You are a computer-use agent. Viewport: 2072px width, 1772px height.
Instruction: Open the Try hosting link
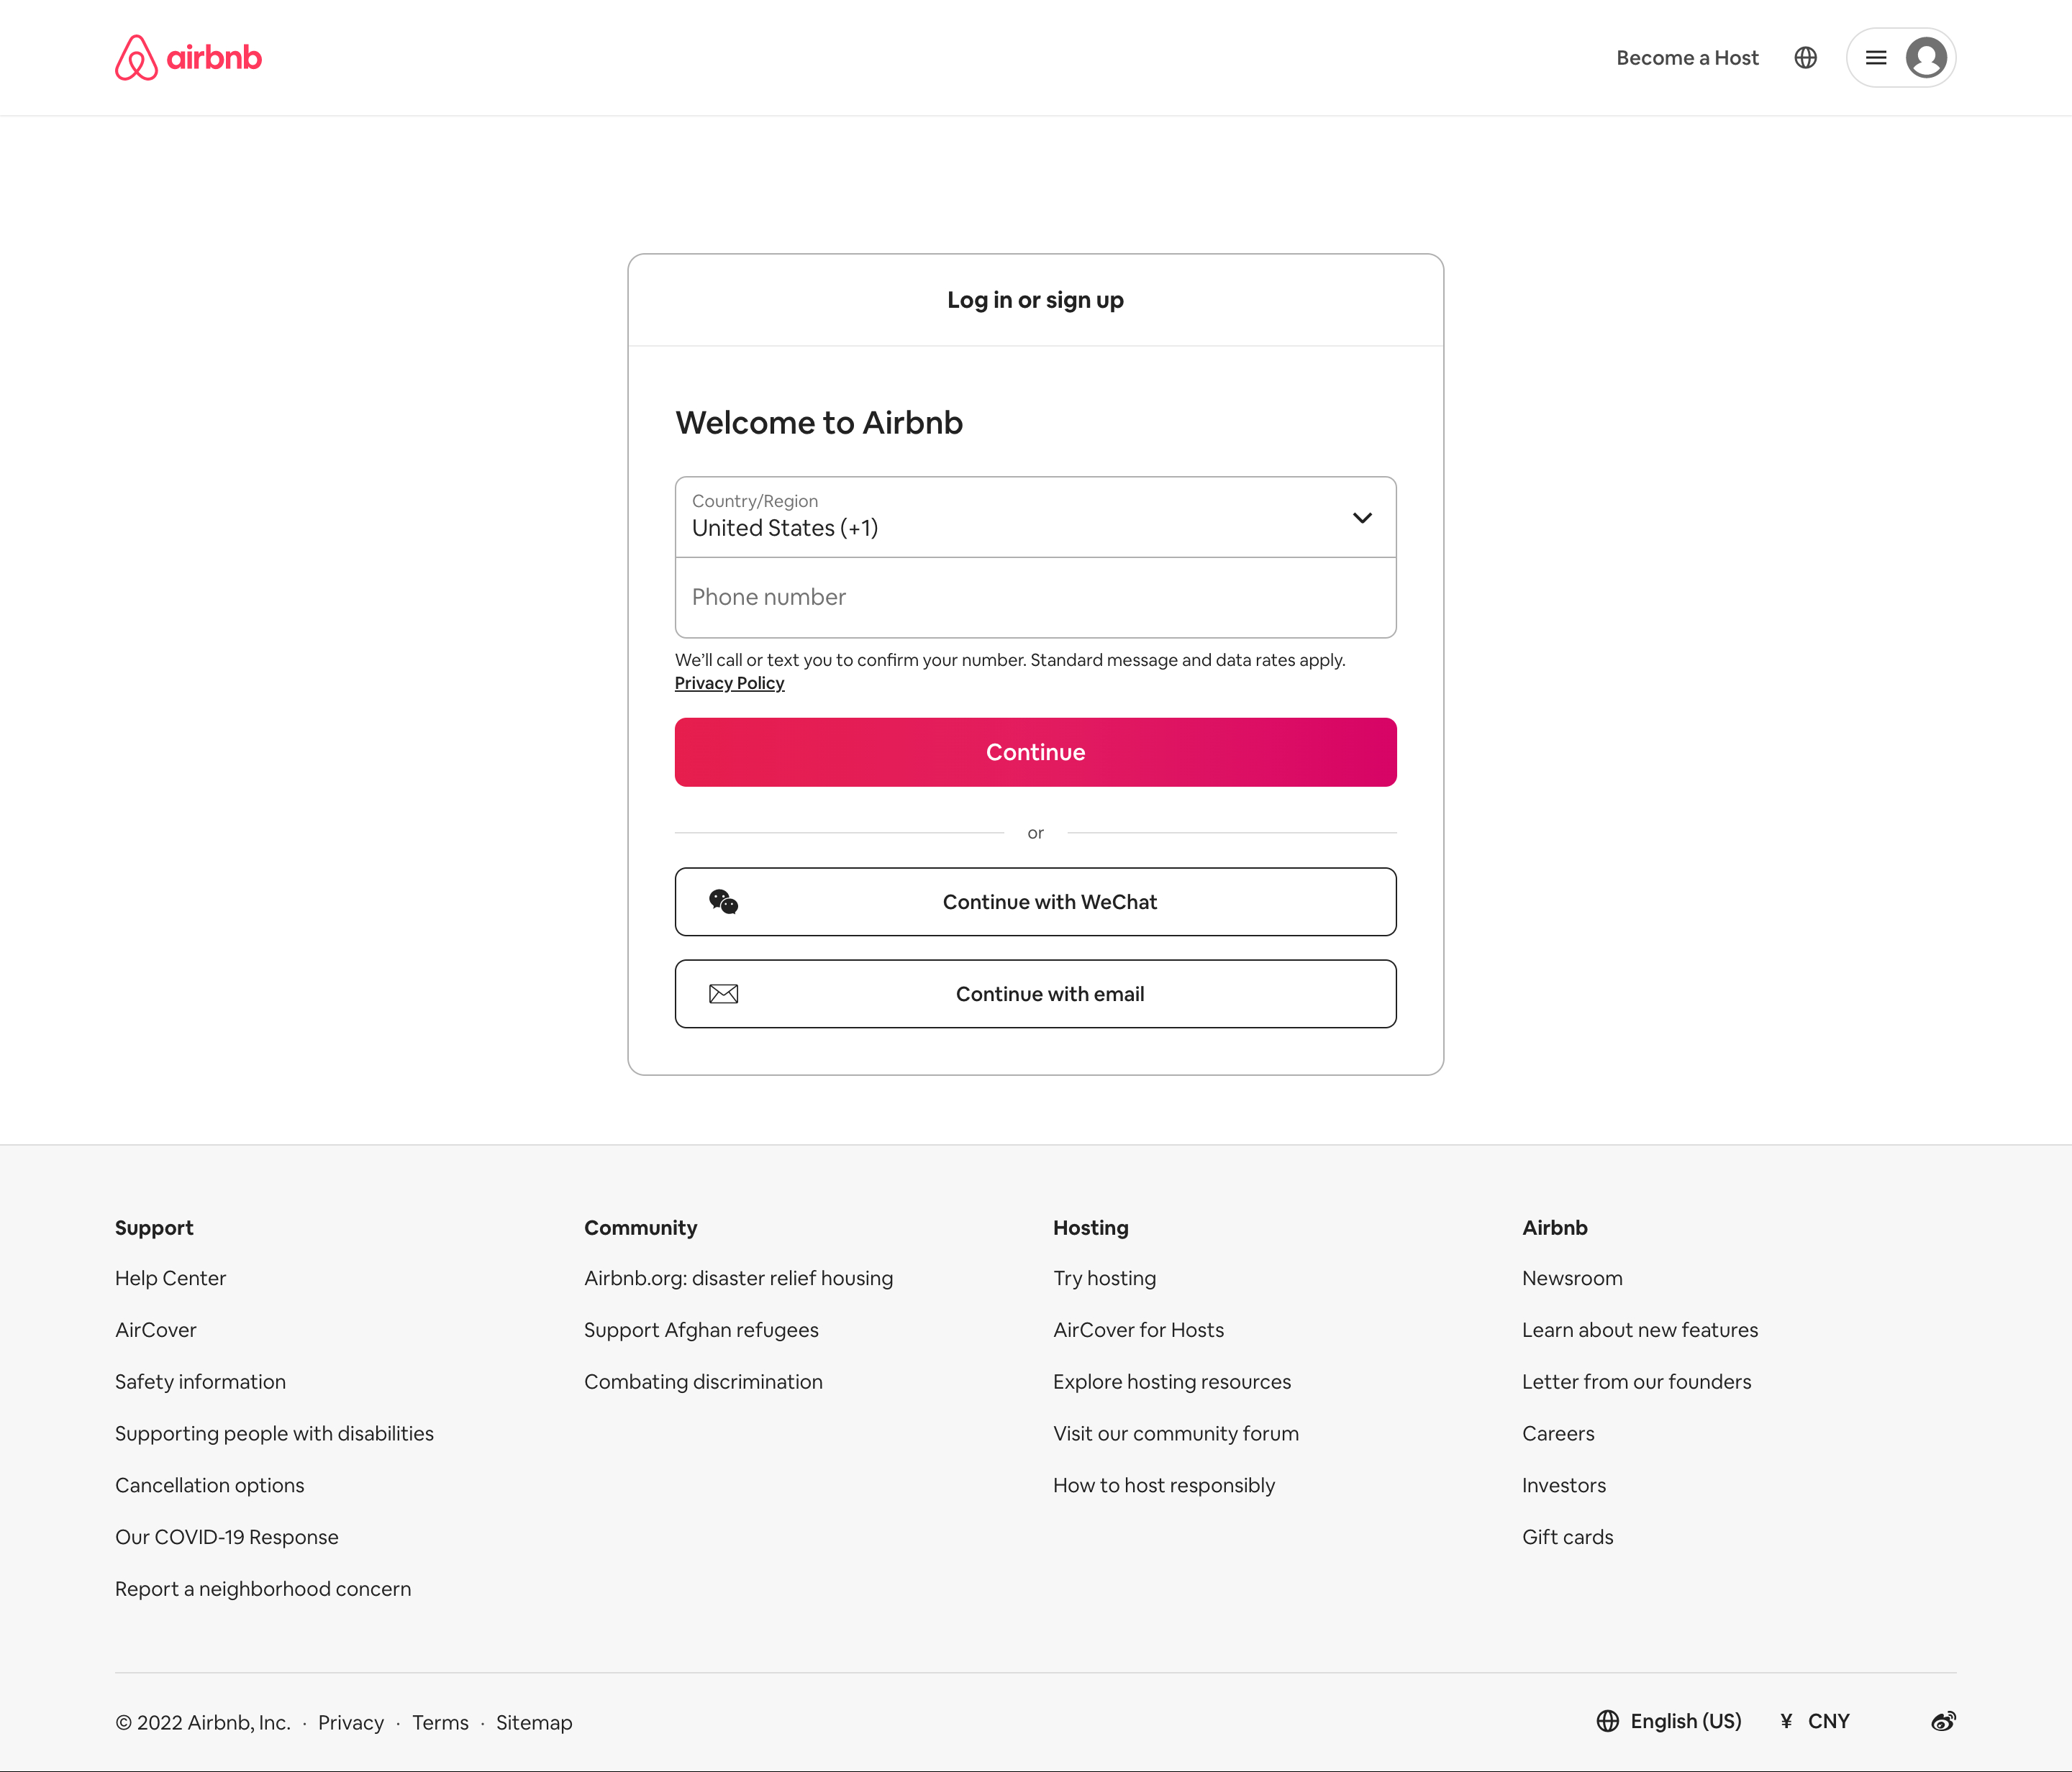[x=1104, y=1278]
